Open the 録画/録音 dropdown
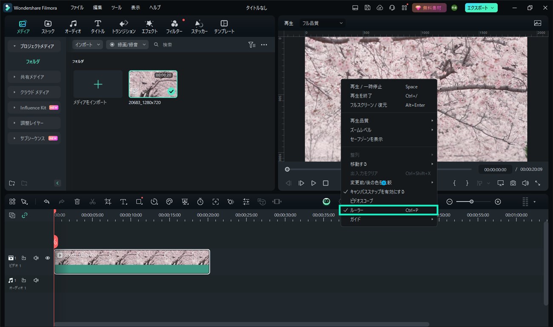This screenshot has width=553, height=327. pyautogui.click(x=127, y=45)
